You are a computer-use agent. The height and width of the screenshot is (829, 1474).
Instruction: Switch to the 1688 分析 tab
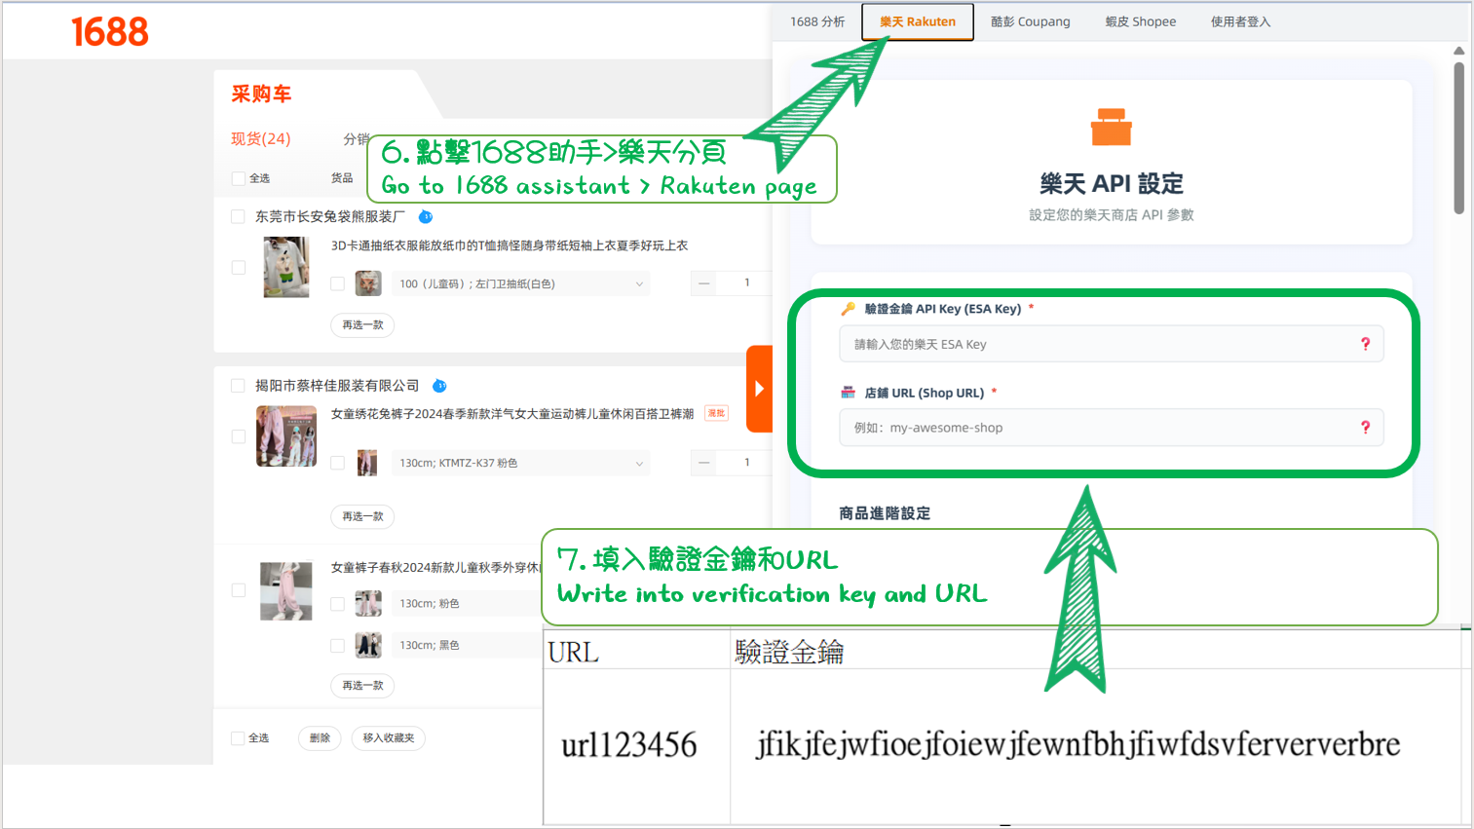817,21
